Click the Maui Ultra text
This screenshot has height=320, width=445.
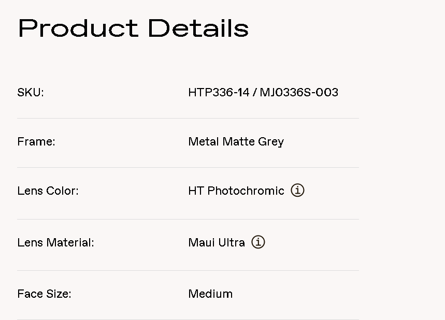tap(217, 242)
